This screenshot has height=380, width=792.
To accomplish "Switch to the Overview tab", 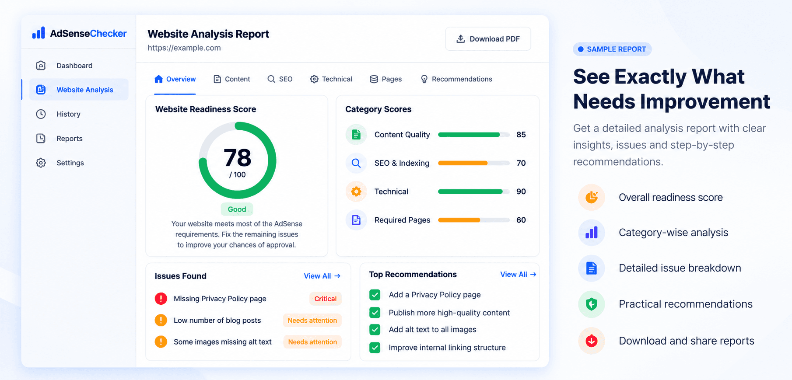I will [x=175, y=79].
